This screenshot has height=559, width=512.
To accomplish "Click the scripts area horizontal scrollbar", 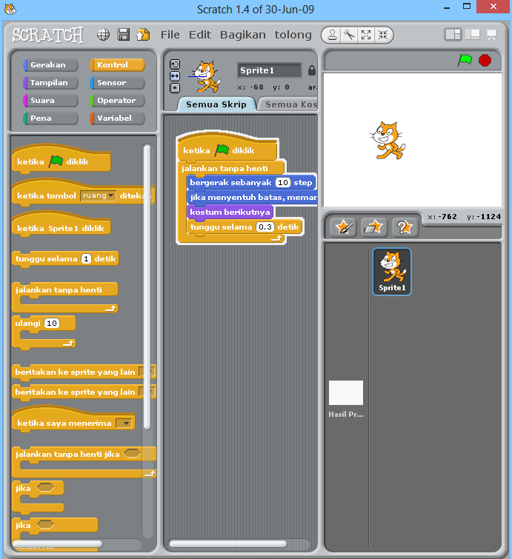I will point(228,543).
